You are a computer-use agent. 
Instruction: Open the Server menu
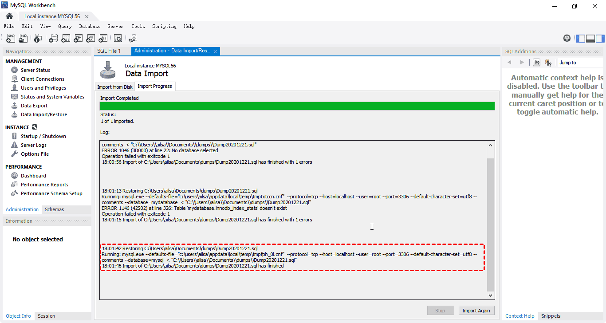[115, 26]
